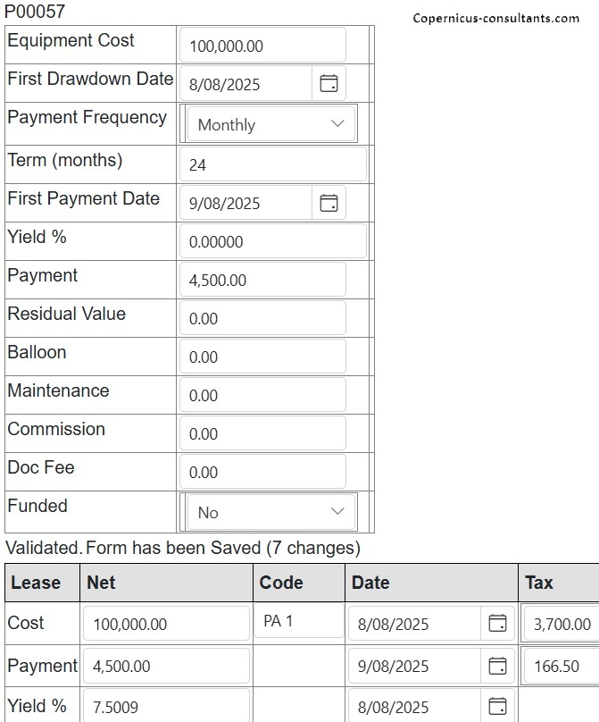The width and height of the screenshot is (599, 722).
Task: Open calendar icon in Yield % row date
Action: point(497,707)
